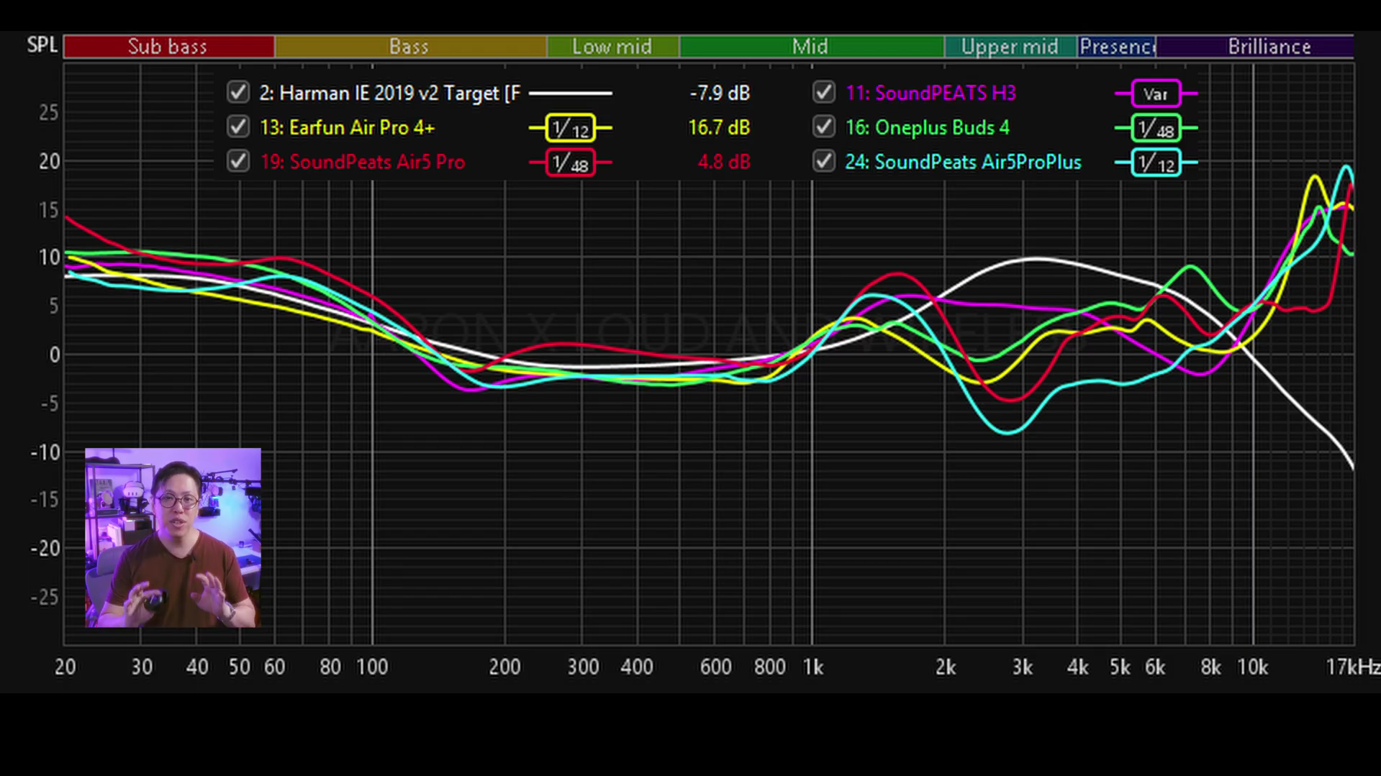This screenshot has height=776, width=1381.
Task: Uncheck the SoundPeats Air5ProPlus trace
Action: coord(824,162)
